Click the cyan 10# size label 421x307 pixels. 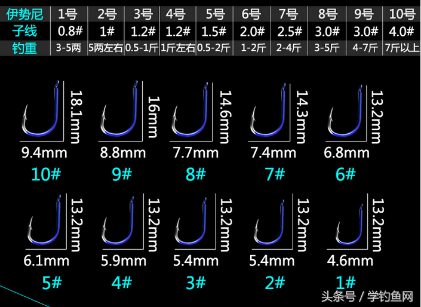46,174
